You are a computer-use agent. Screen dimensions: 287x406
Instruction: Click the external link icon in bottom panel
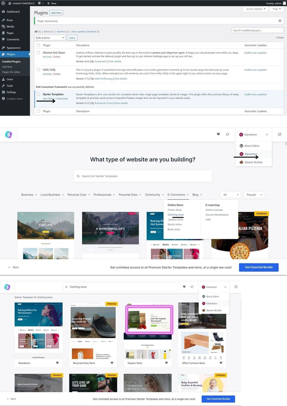click(236, 287)
